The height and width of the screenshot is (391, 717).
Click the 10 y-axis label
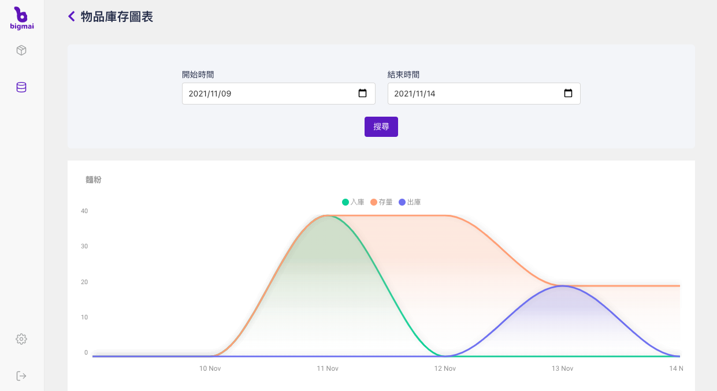84,317
